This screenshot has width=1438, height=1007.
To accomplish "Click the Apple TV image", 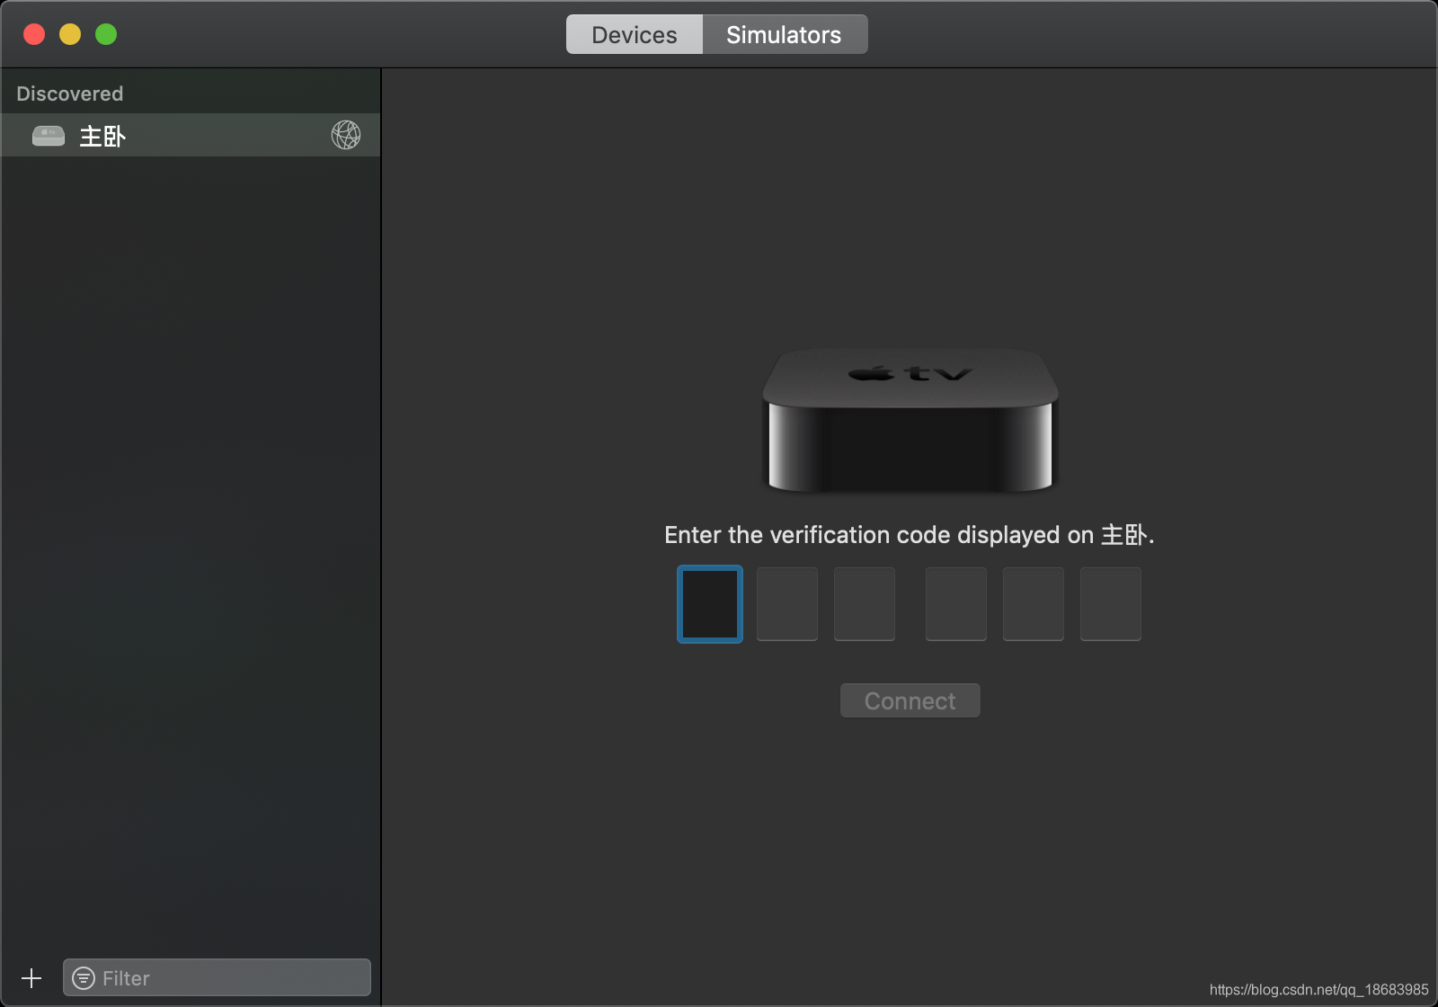I will 910,421.
